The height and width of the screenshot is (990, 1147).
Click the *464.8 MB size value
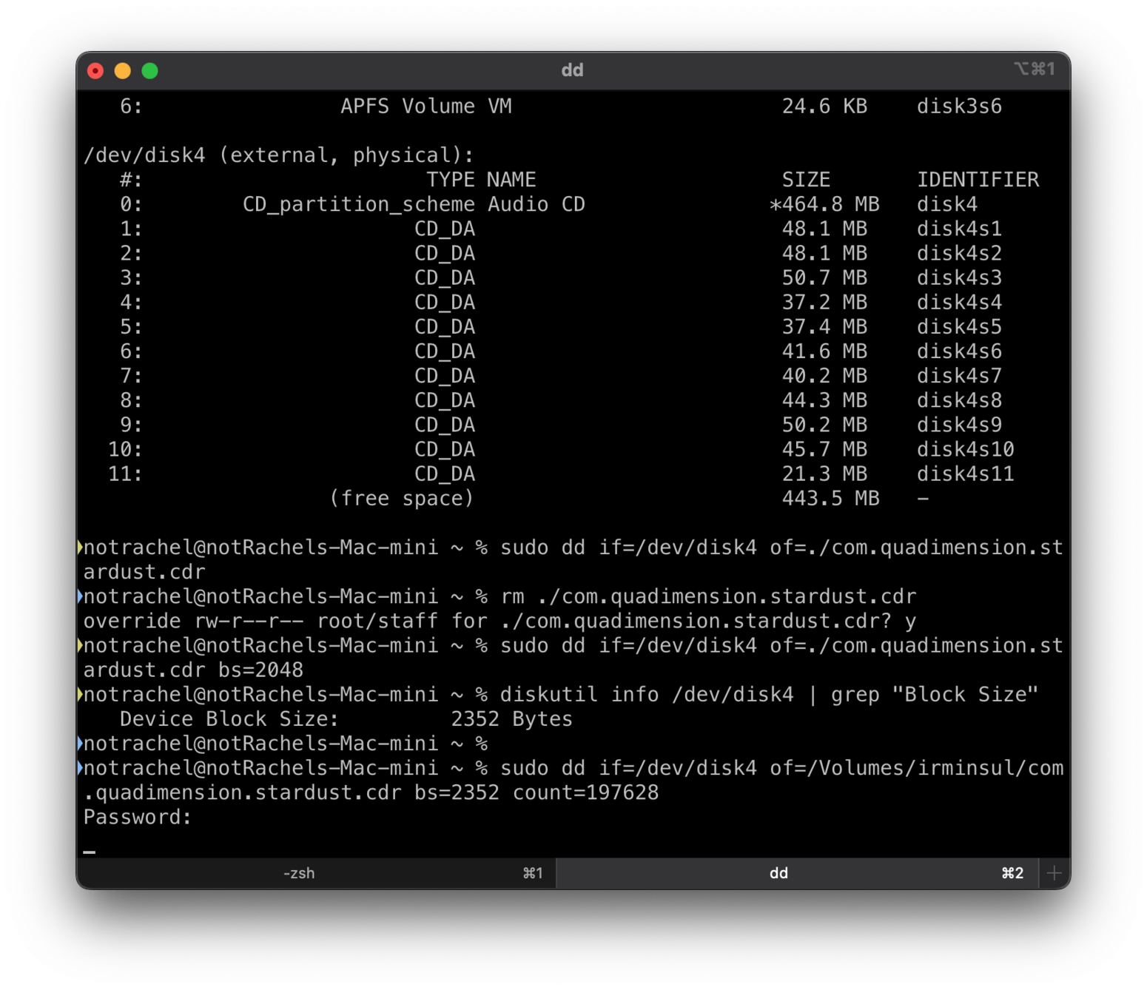pos(824,204)
